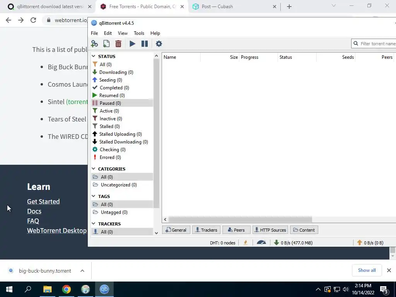Select All (0) under Tags

[x=122, y=205]
